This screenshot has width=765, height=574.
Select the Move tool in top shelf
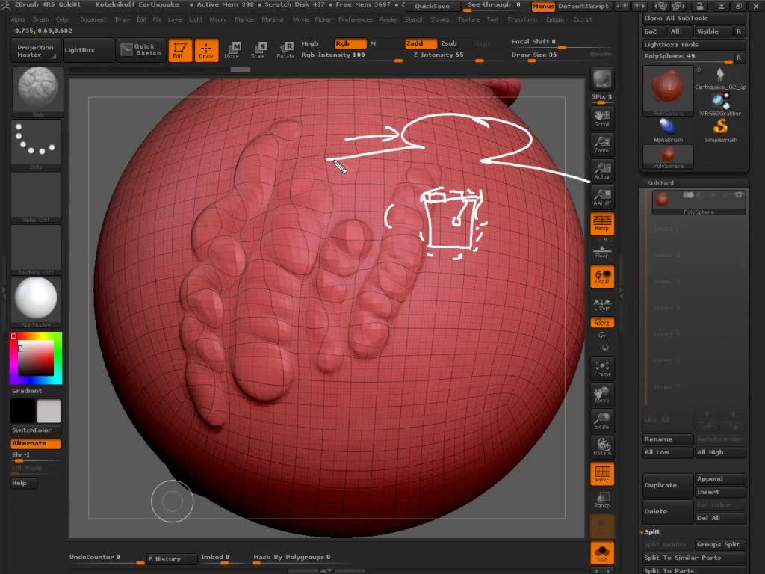pyautogui.click(x=232, y=50)
